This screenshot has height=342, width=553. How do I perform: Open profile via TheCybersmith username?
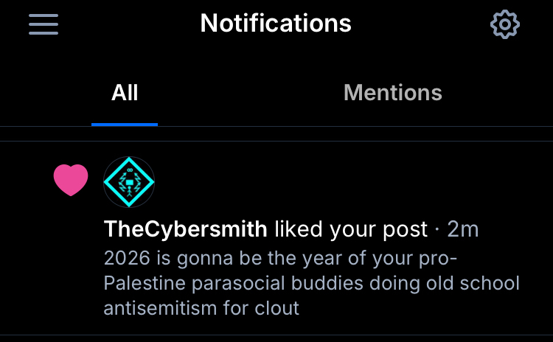click(186, 229)
